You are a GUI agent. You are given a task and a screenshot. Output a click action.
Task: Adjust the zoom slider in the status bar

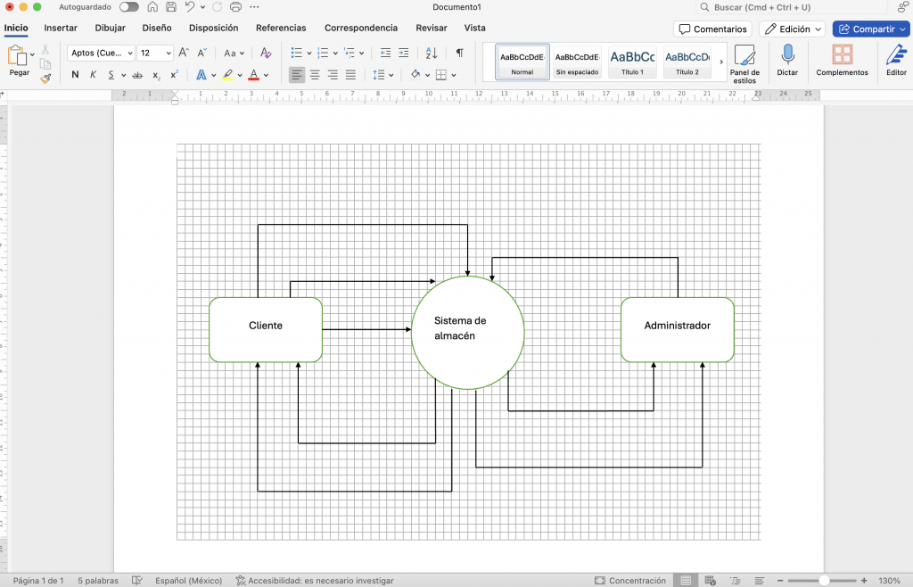click(824, 581)
